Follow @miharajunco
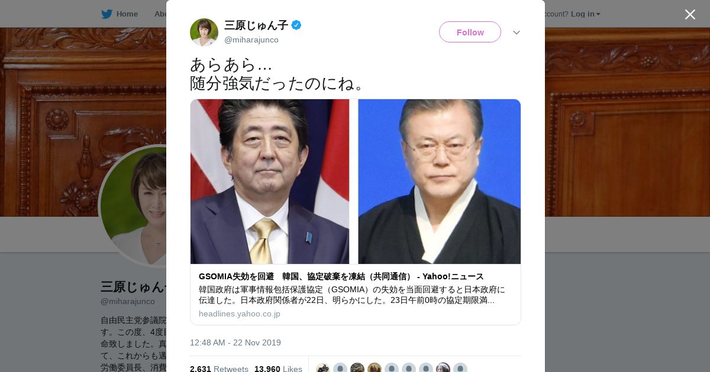 [470, 32]
